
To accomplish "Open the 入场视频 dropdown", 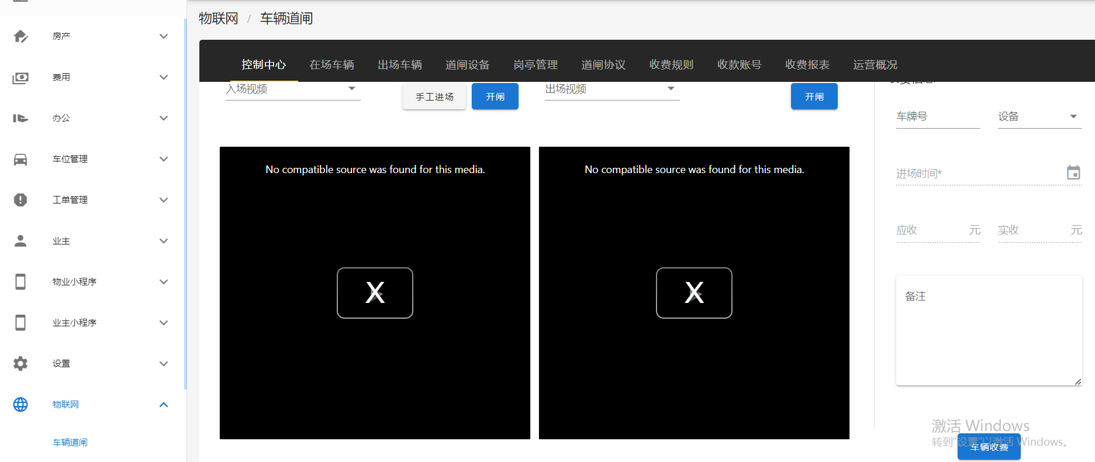I will (x=293, y=89).
